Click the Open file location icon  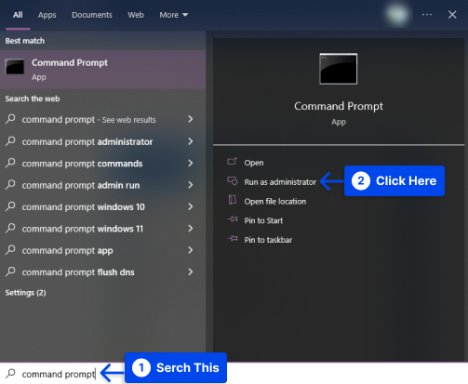(233, 200)
